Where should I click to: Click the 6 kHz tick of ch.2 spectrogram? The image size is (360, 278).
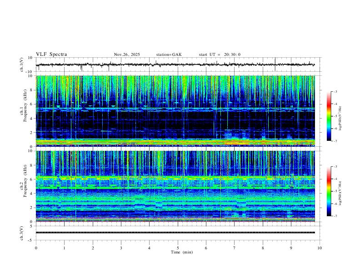point(32,179)
